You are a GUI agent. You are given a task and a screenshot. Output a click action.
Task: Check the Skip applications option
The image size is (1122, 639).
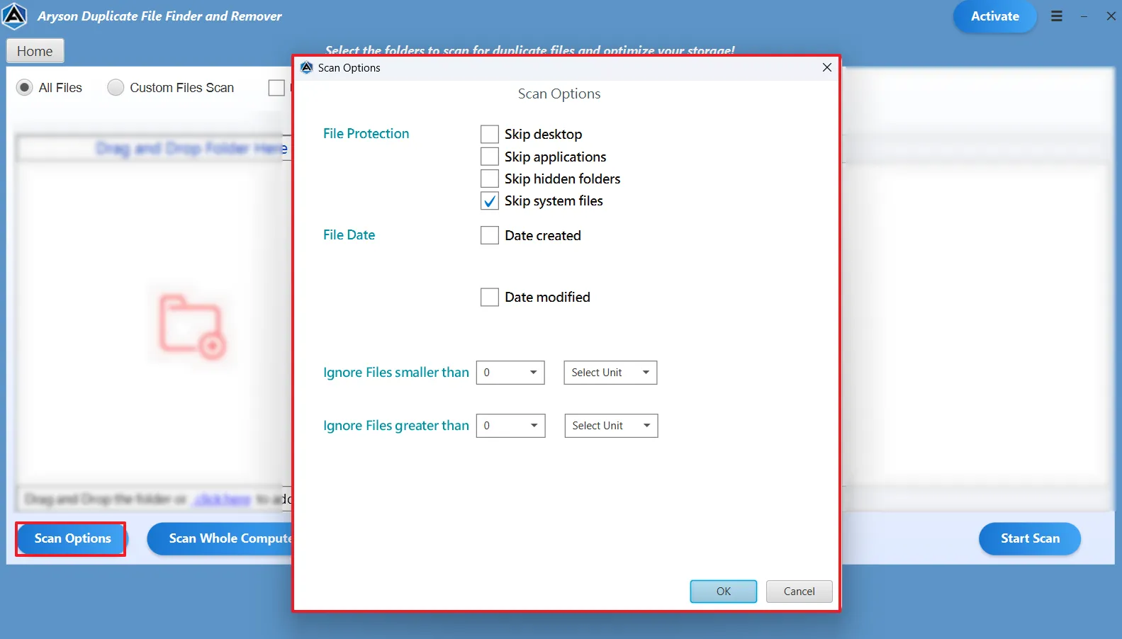[x=490, y=157]
